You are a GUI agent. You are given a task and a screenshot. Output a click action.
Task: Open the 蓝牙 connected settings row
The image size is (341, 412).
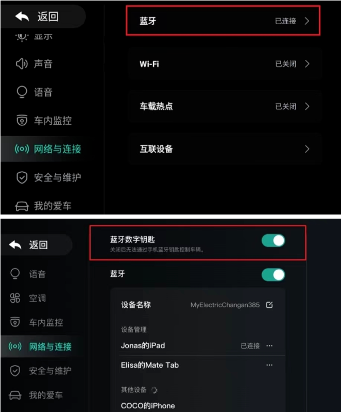pyautogui.click(x=223, y=21)
